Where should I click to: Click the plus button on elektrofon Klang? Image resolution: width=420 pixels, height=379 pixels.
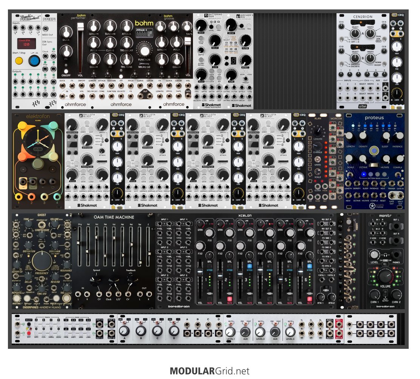[52, 169]
